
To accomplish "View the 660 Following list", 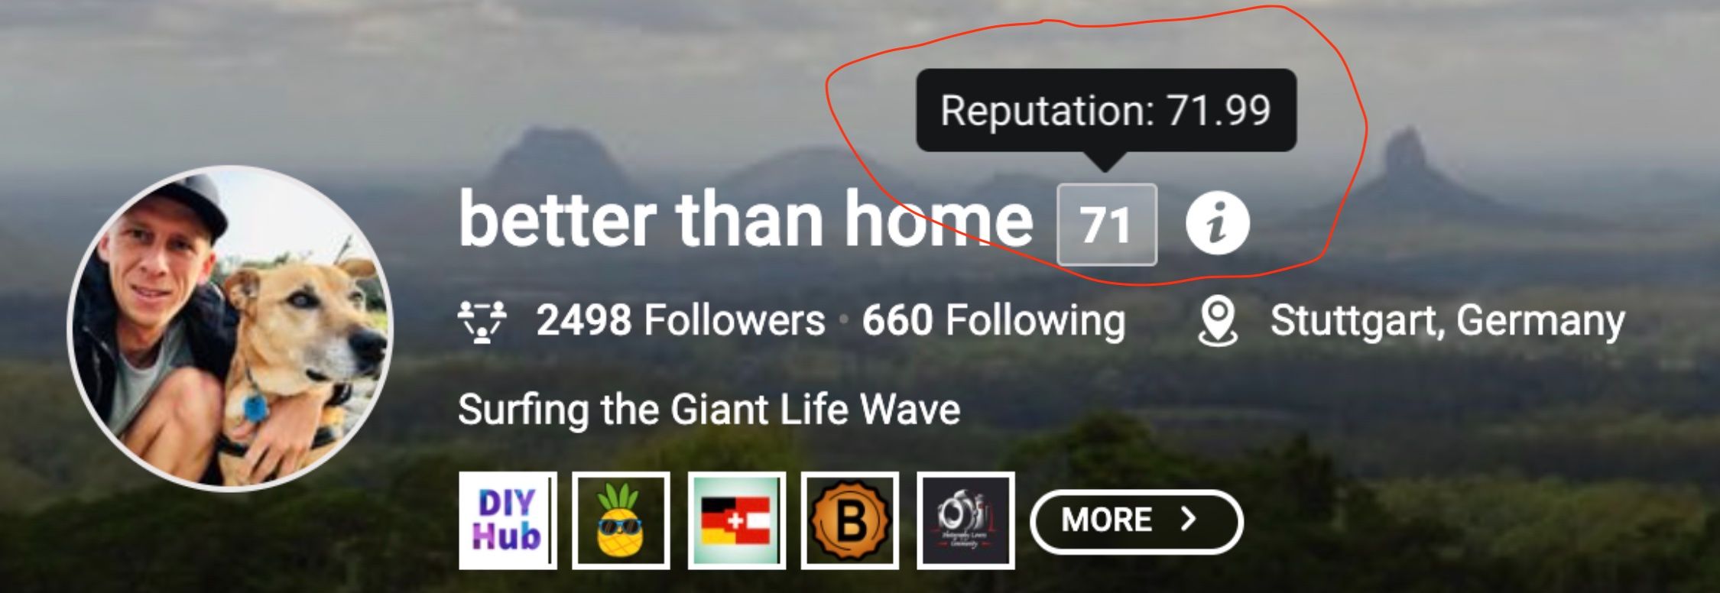I will (x=994, y=320).
